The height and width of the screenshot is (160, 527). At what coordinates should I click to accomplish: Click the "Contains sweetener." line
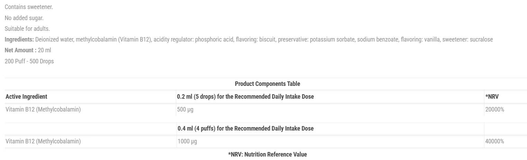[x=29, y=7]
